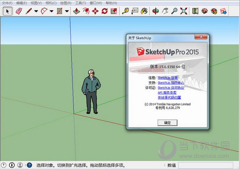Open the 工具(T) menu
Viewport: 240px width, 169px height.
[x=80, y=3]
